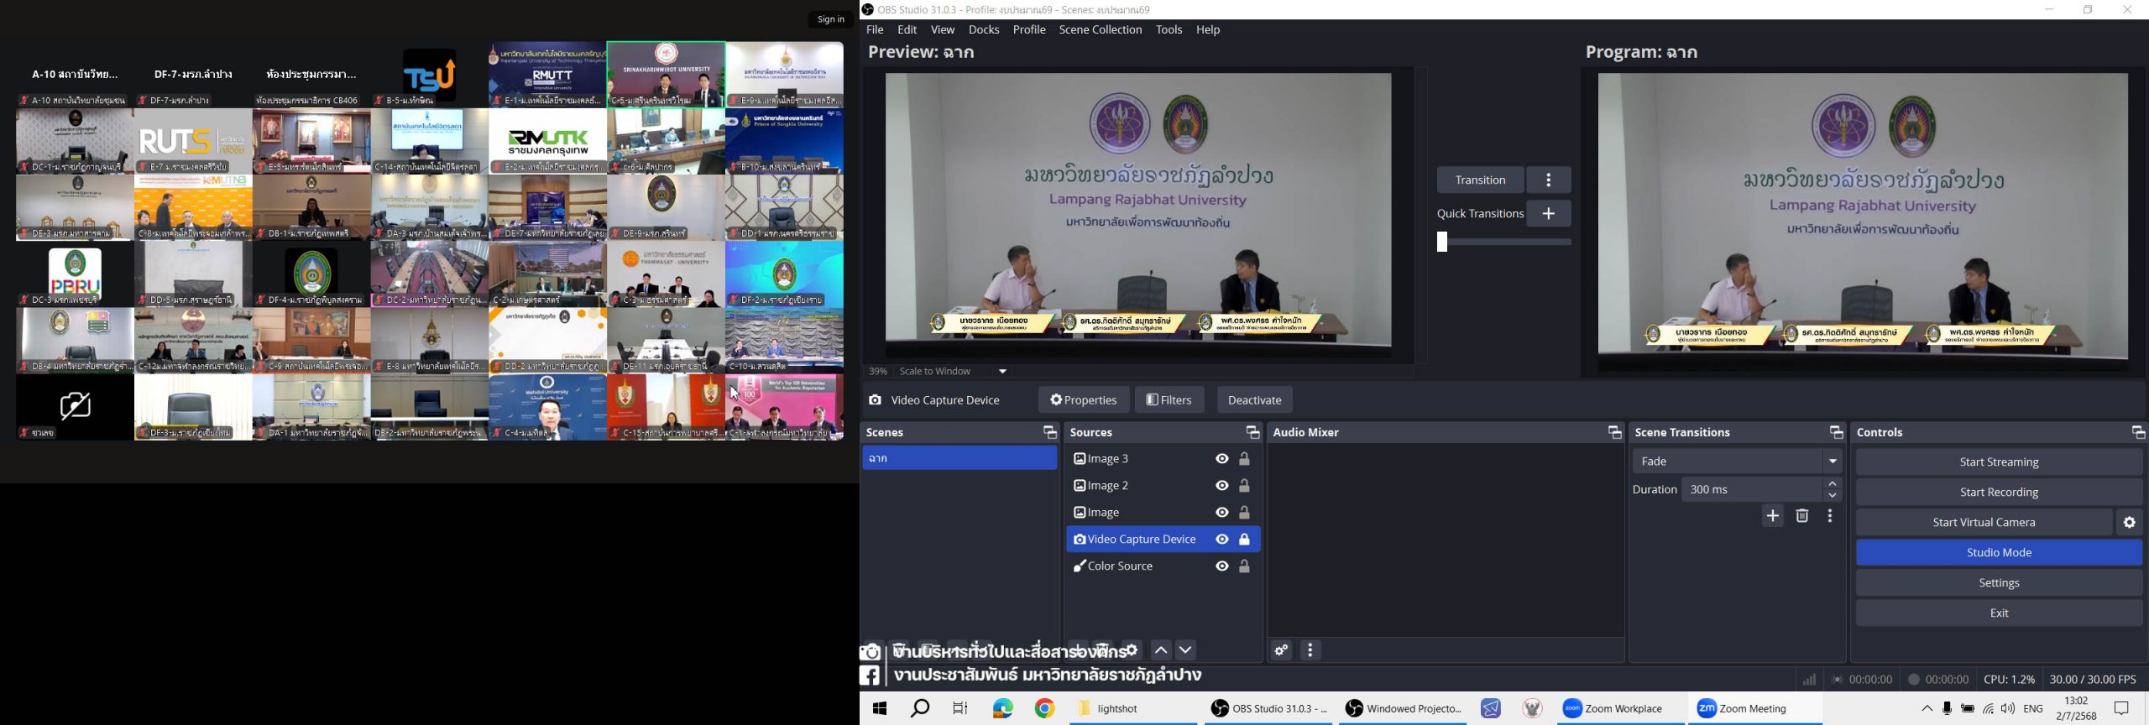Open Audio Mixer three-dot menu
The height and width of the screenshot is (725, 2149).
click(1310, 650)
